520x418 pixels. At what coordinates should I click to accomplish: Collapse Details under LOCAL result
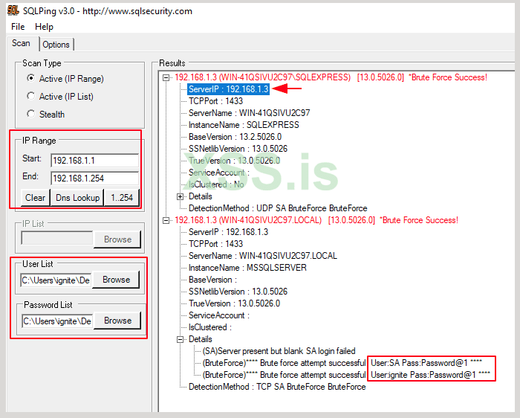point(180,340)
